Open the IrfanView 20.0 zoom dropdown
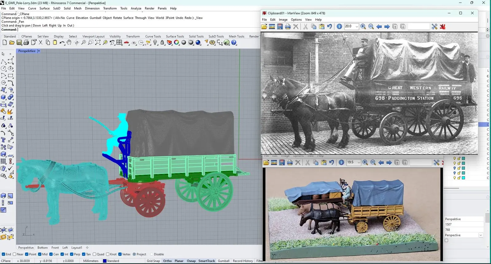 tap(357, 27)
